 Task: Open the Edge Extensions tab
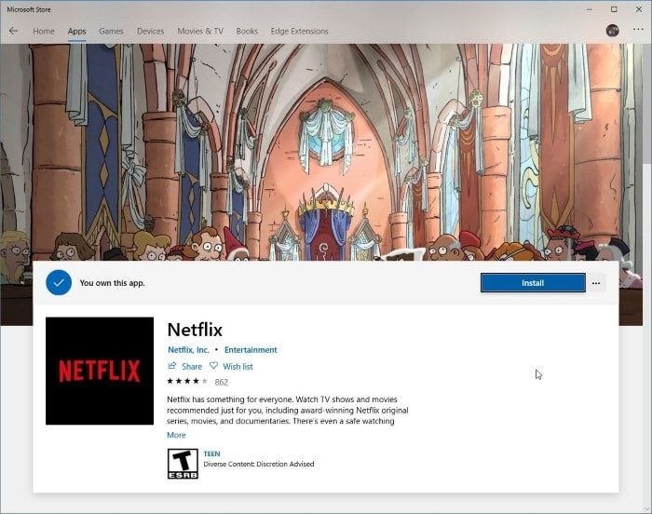coord(299,31)
